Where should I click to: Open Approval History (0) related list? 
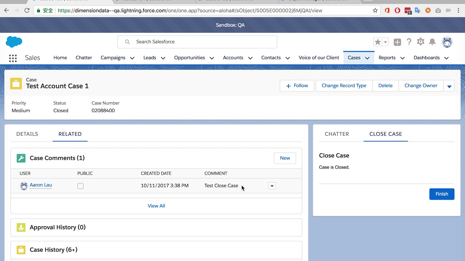tap(58, 227)
